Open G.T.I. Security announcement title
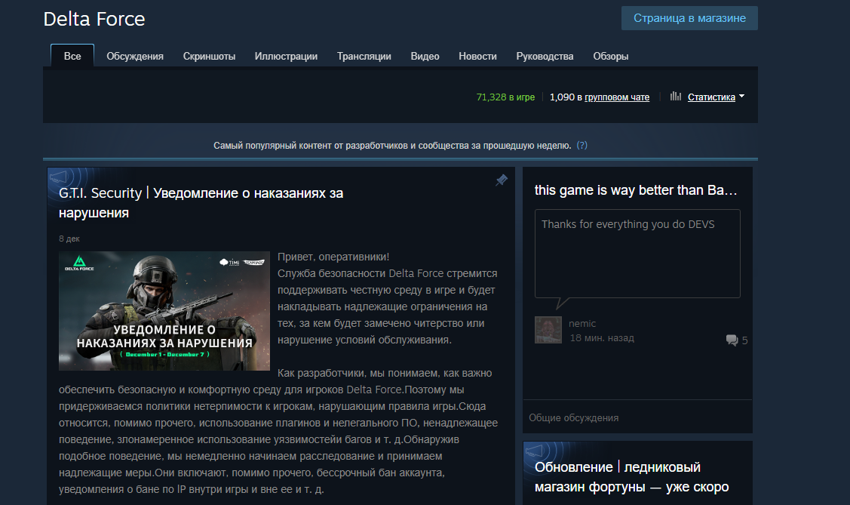Viewport: 850px width, 505px height. (x=201, y=203)
